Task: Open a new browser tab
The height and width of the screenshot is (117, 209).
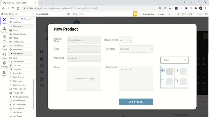Action: coord(41,3)
